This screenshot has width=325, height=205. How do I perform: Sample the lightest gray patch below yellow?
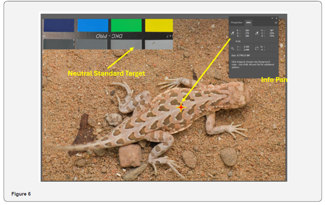(159, 45)
